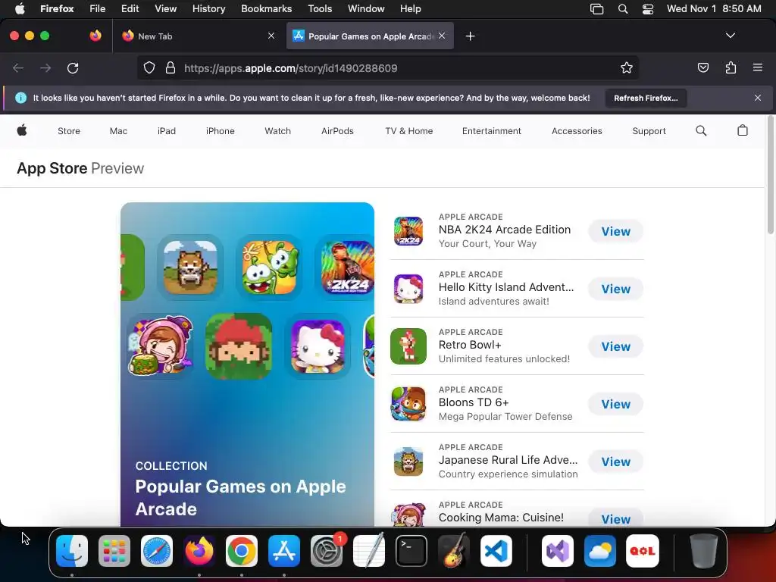Click the Hello Kitty icon in the list
776x582 pixels.
click(x=408, y=289)
